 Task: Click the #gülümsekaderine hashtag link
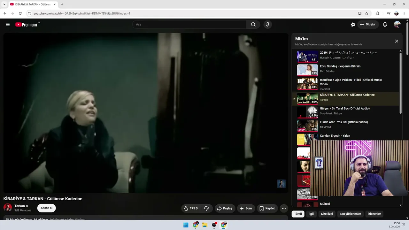pyautogui.click(x=62, y=219)
